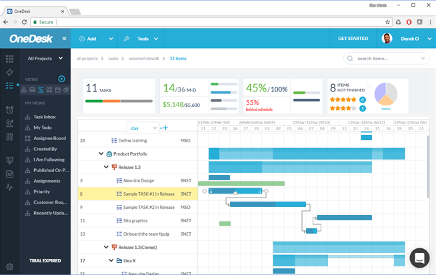Click the add new view plus icon
Screen dimensions: 436x275
pyautogui.click(x=61, y=79)
